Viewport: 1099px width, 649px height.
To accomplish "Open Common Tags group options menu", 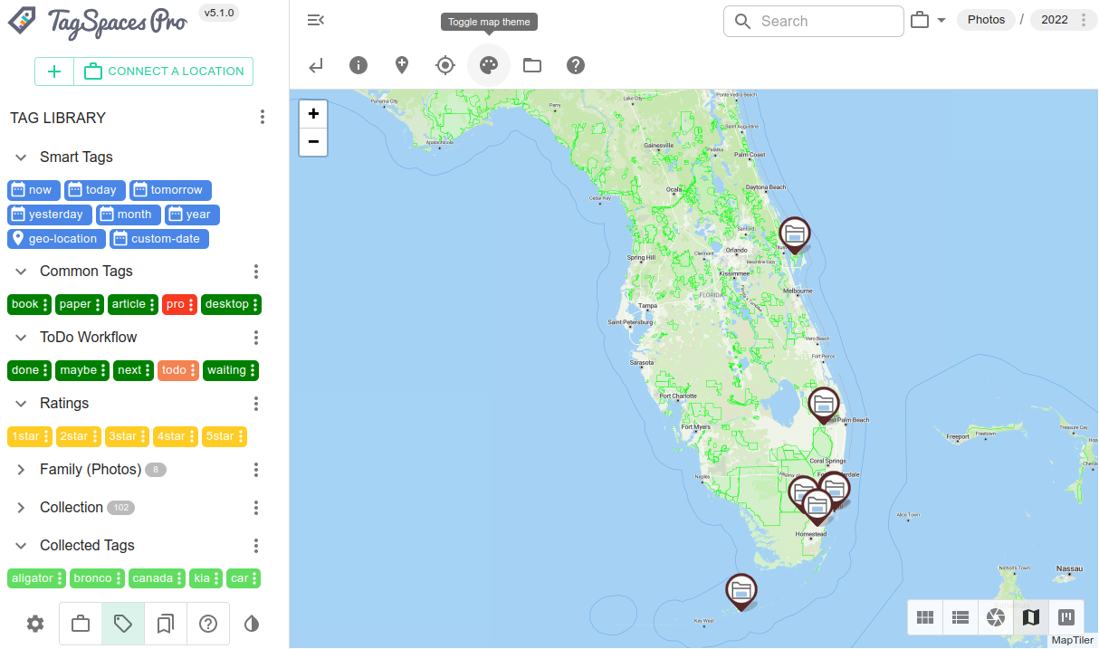I will coord(256,272).
